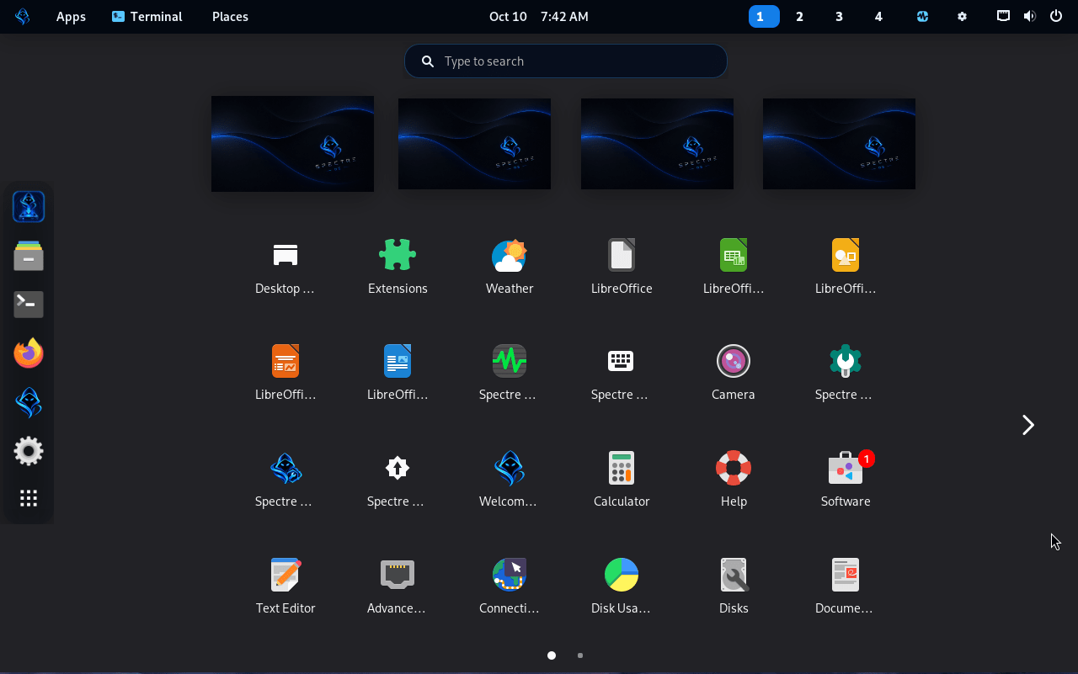Open Software with the update badge

click(846, 468)
